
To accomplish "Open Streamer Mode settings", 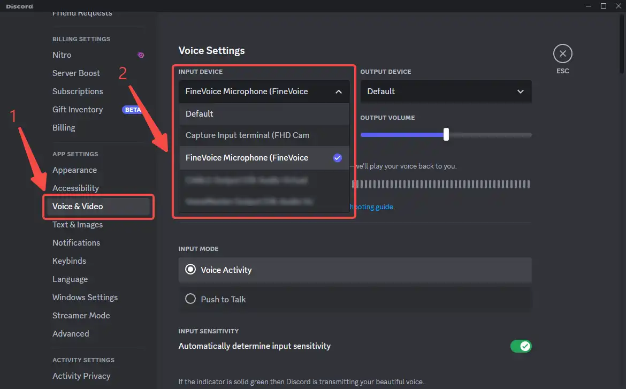I will tap(81, 316).
